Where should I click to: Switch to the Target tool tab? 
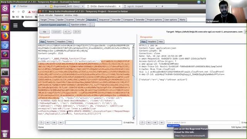point(44,20)
